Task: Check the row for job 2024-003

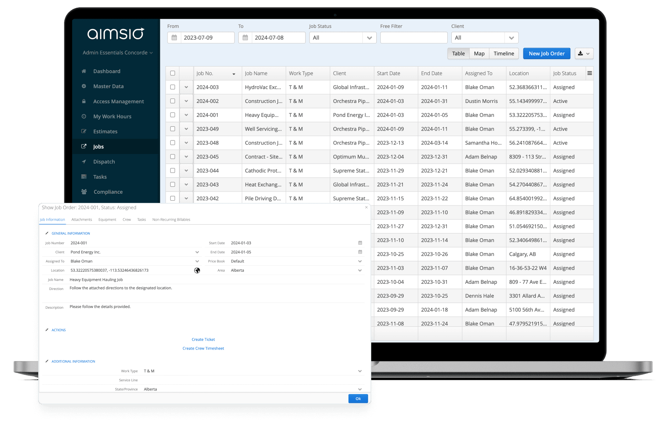Action: [x=172, y=87]
